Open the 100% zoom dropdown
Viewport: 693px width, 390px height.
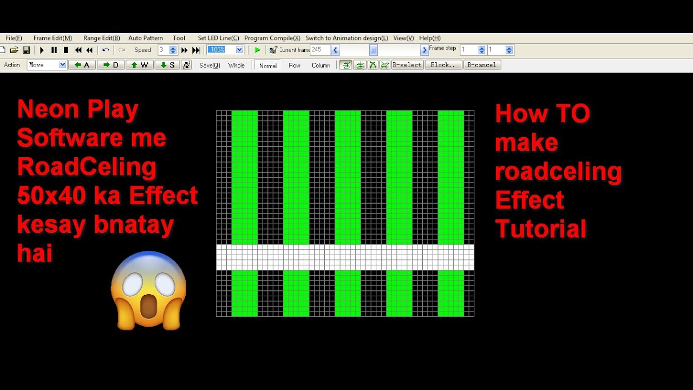click(239, 50)
